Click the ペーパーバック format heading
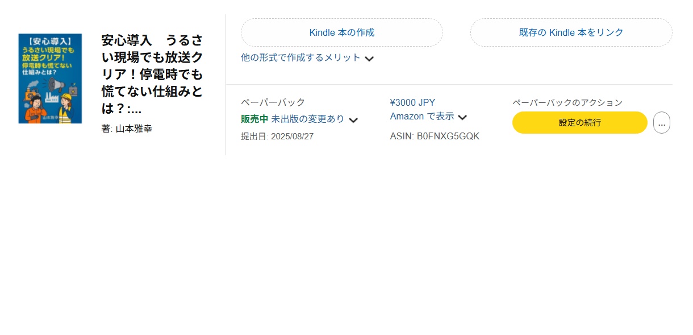The width and height of the screenshot is (693, 335). pyautogui.click(x=273, y=102)
